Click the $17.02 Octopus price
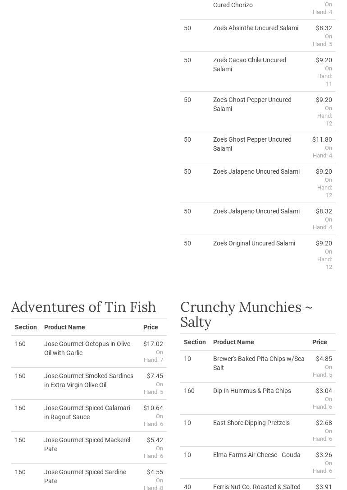Image resolution: width=347 pixels, height=490 pixels. coord(153,344)
